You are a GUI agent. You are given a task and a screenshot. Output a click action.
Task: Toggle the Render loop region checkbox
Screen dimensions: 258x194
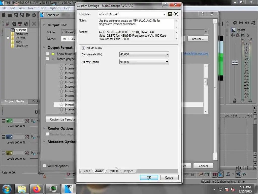tap(47, 134)
